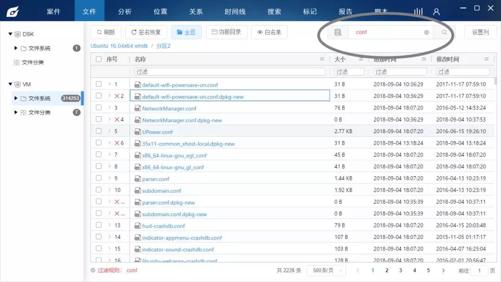Click the user account icon in title bar

pyautogui.click(x=436, y=12)
